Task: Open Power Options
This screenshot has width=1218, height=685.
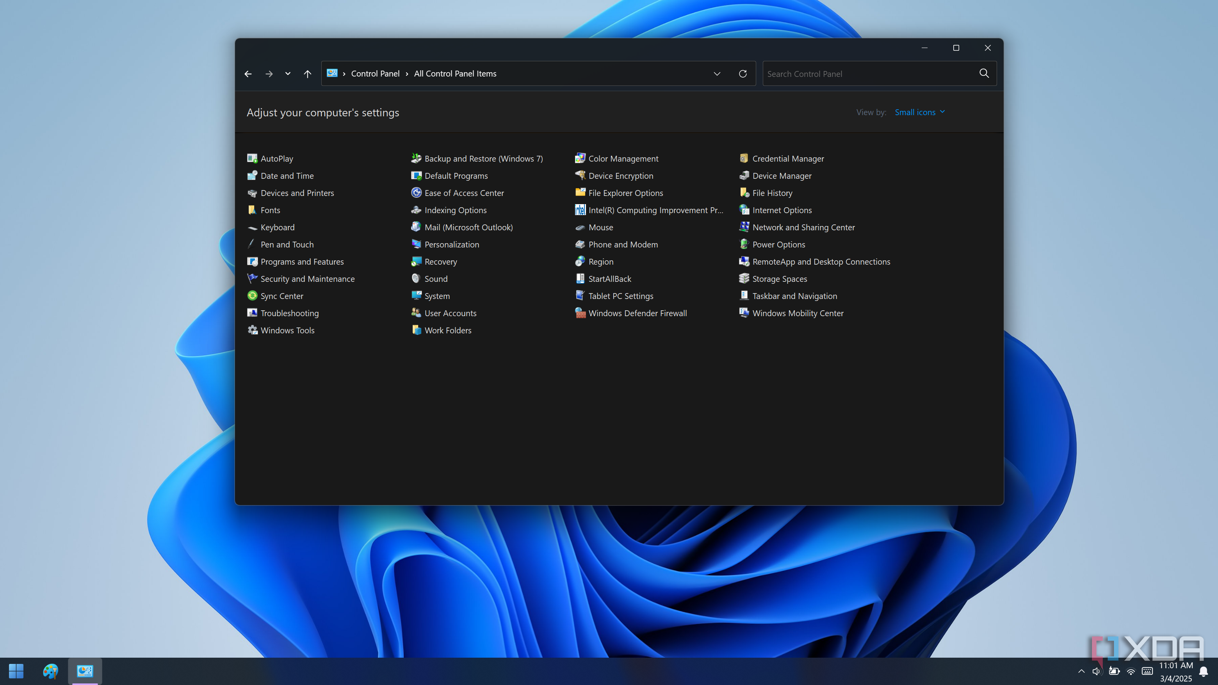Action: 778,244
